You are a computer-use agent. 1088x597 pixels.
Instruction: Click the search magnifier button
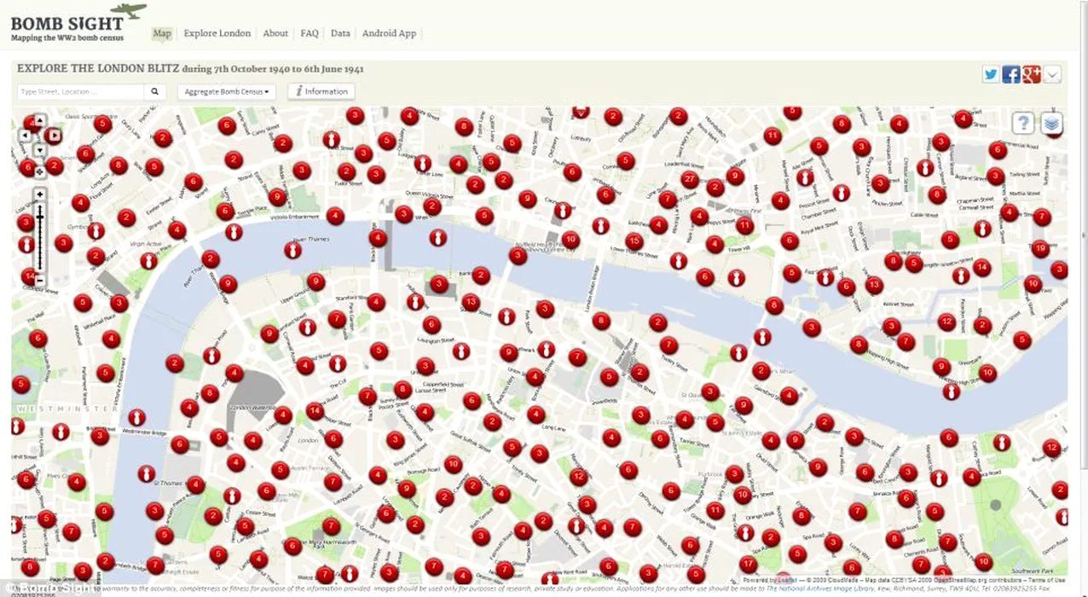click(x=155, y=91)
